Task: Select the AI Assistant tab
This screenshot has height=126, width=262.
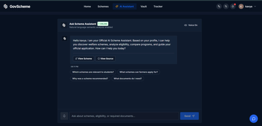Action: pos(124,6)
